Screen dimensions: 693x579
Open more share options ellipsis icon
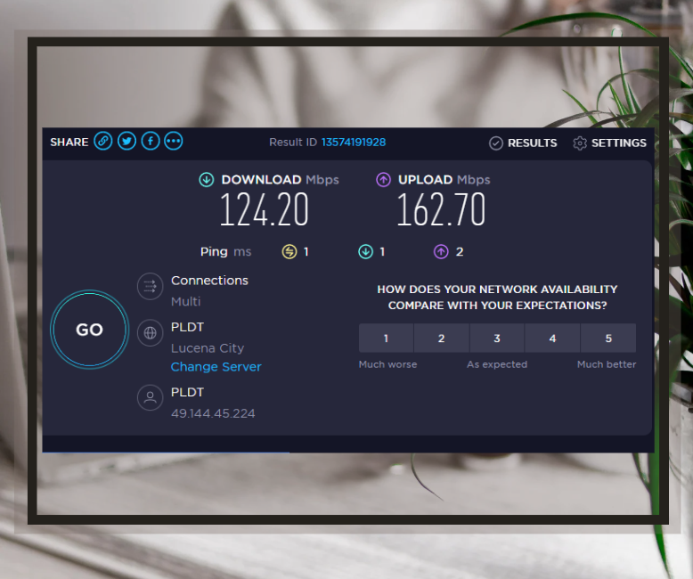click(x=173, y=142)
